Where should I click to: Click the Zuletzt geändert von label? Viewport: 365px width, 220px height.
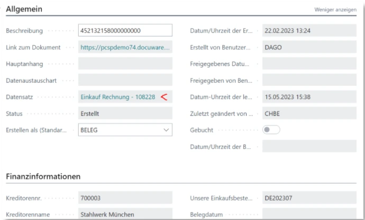tap(221, 113)
